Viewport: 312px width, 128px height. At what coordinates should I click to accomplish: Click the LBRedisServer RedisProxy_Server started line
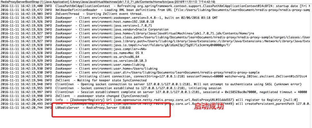66,107
